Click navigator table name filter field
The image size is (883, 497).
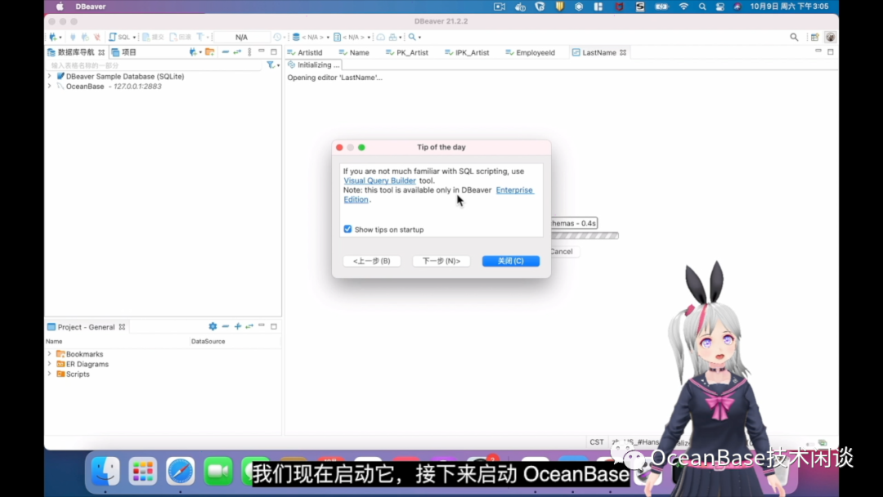[155, 65]
